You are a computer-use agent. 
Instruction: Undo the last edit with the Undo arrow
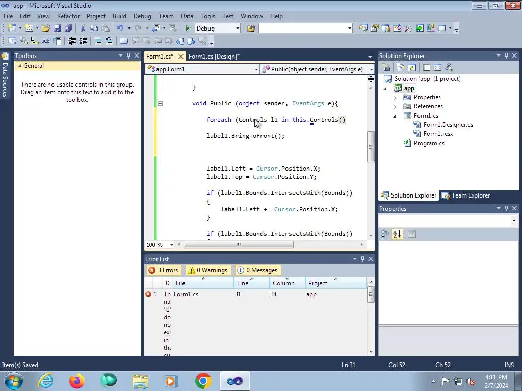(x=120, y=29)
